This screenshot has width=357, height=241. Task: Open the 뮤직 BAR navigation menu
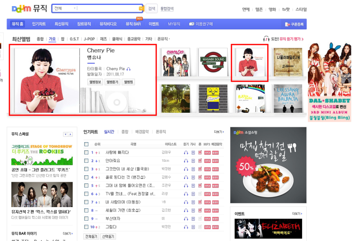coord(133,24)
